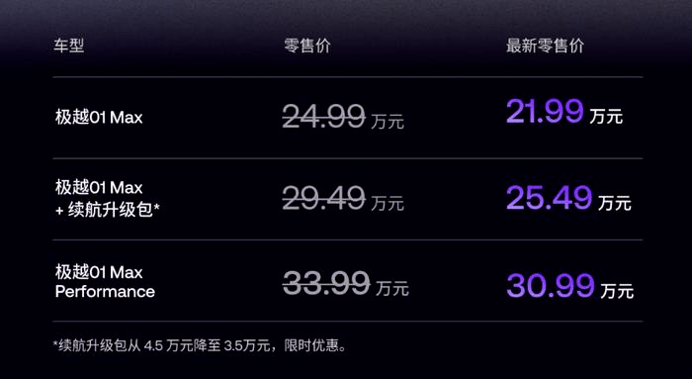Click the 万元 unit after 24.99

click(388, 122)
